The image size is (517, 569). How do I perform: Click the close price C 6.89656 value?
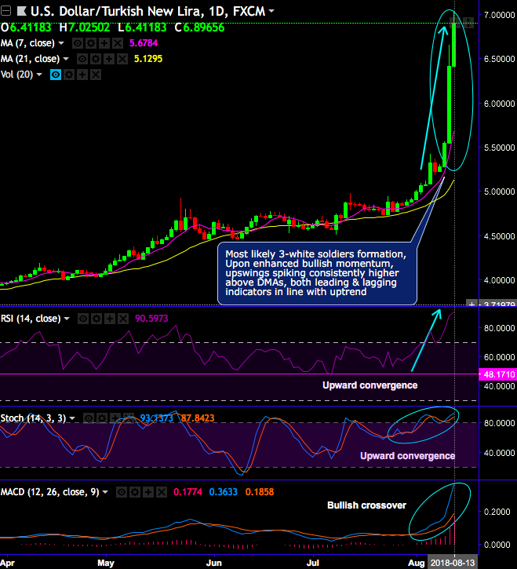[203, 27]
